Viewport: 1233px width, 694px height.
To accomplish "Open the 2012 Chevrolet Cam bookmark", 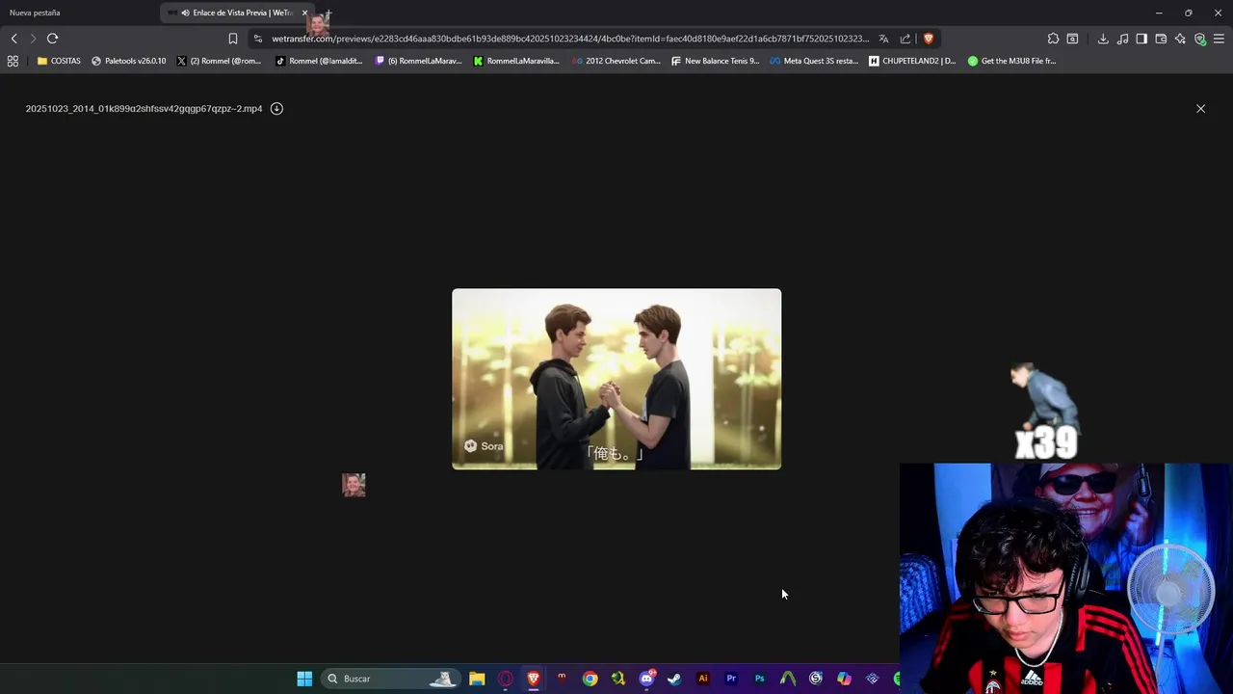I will tap(616, 61).
